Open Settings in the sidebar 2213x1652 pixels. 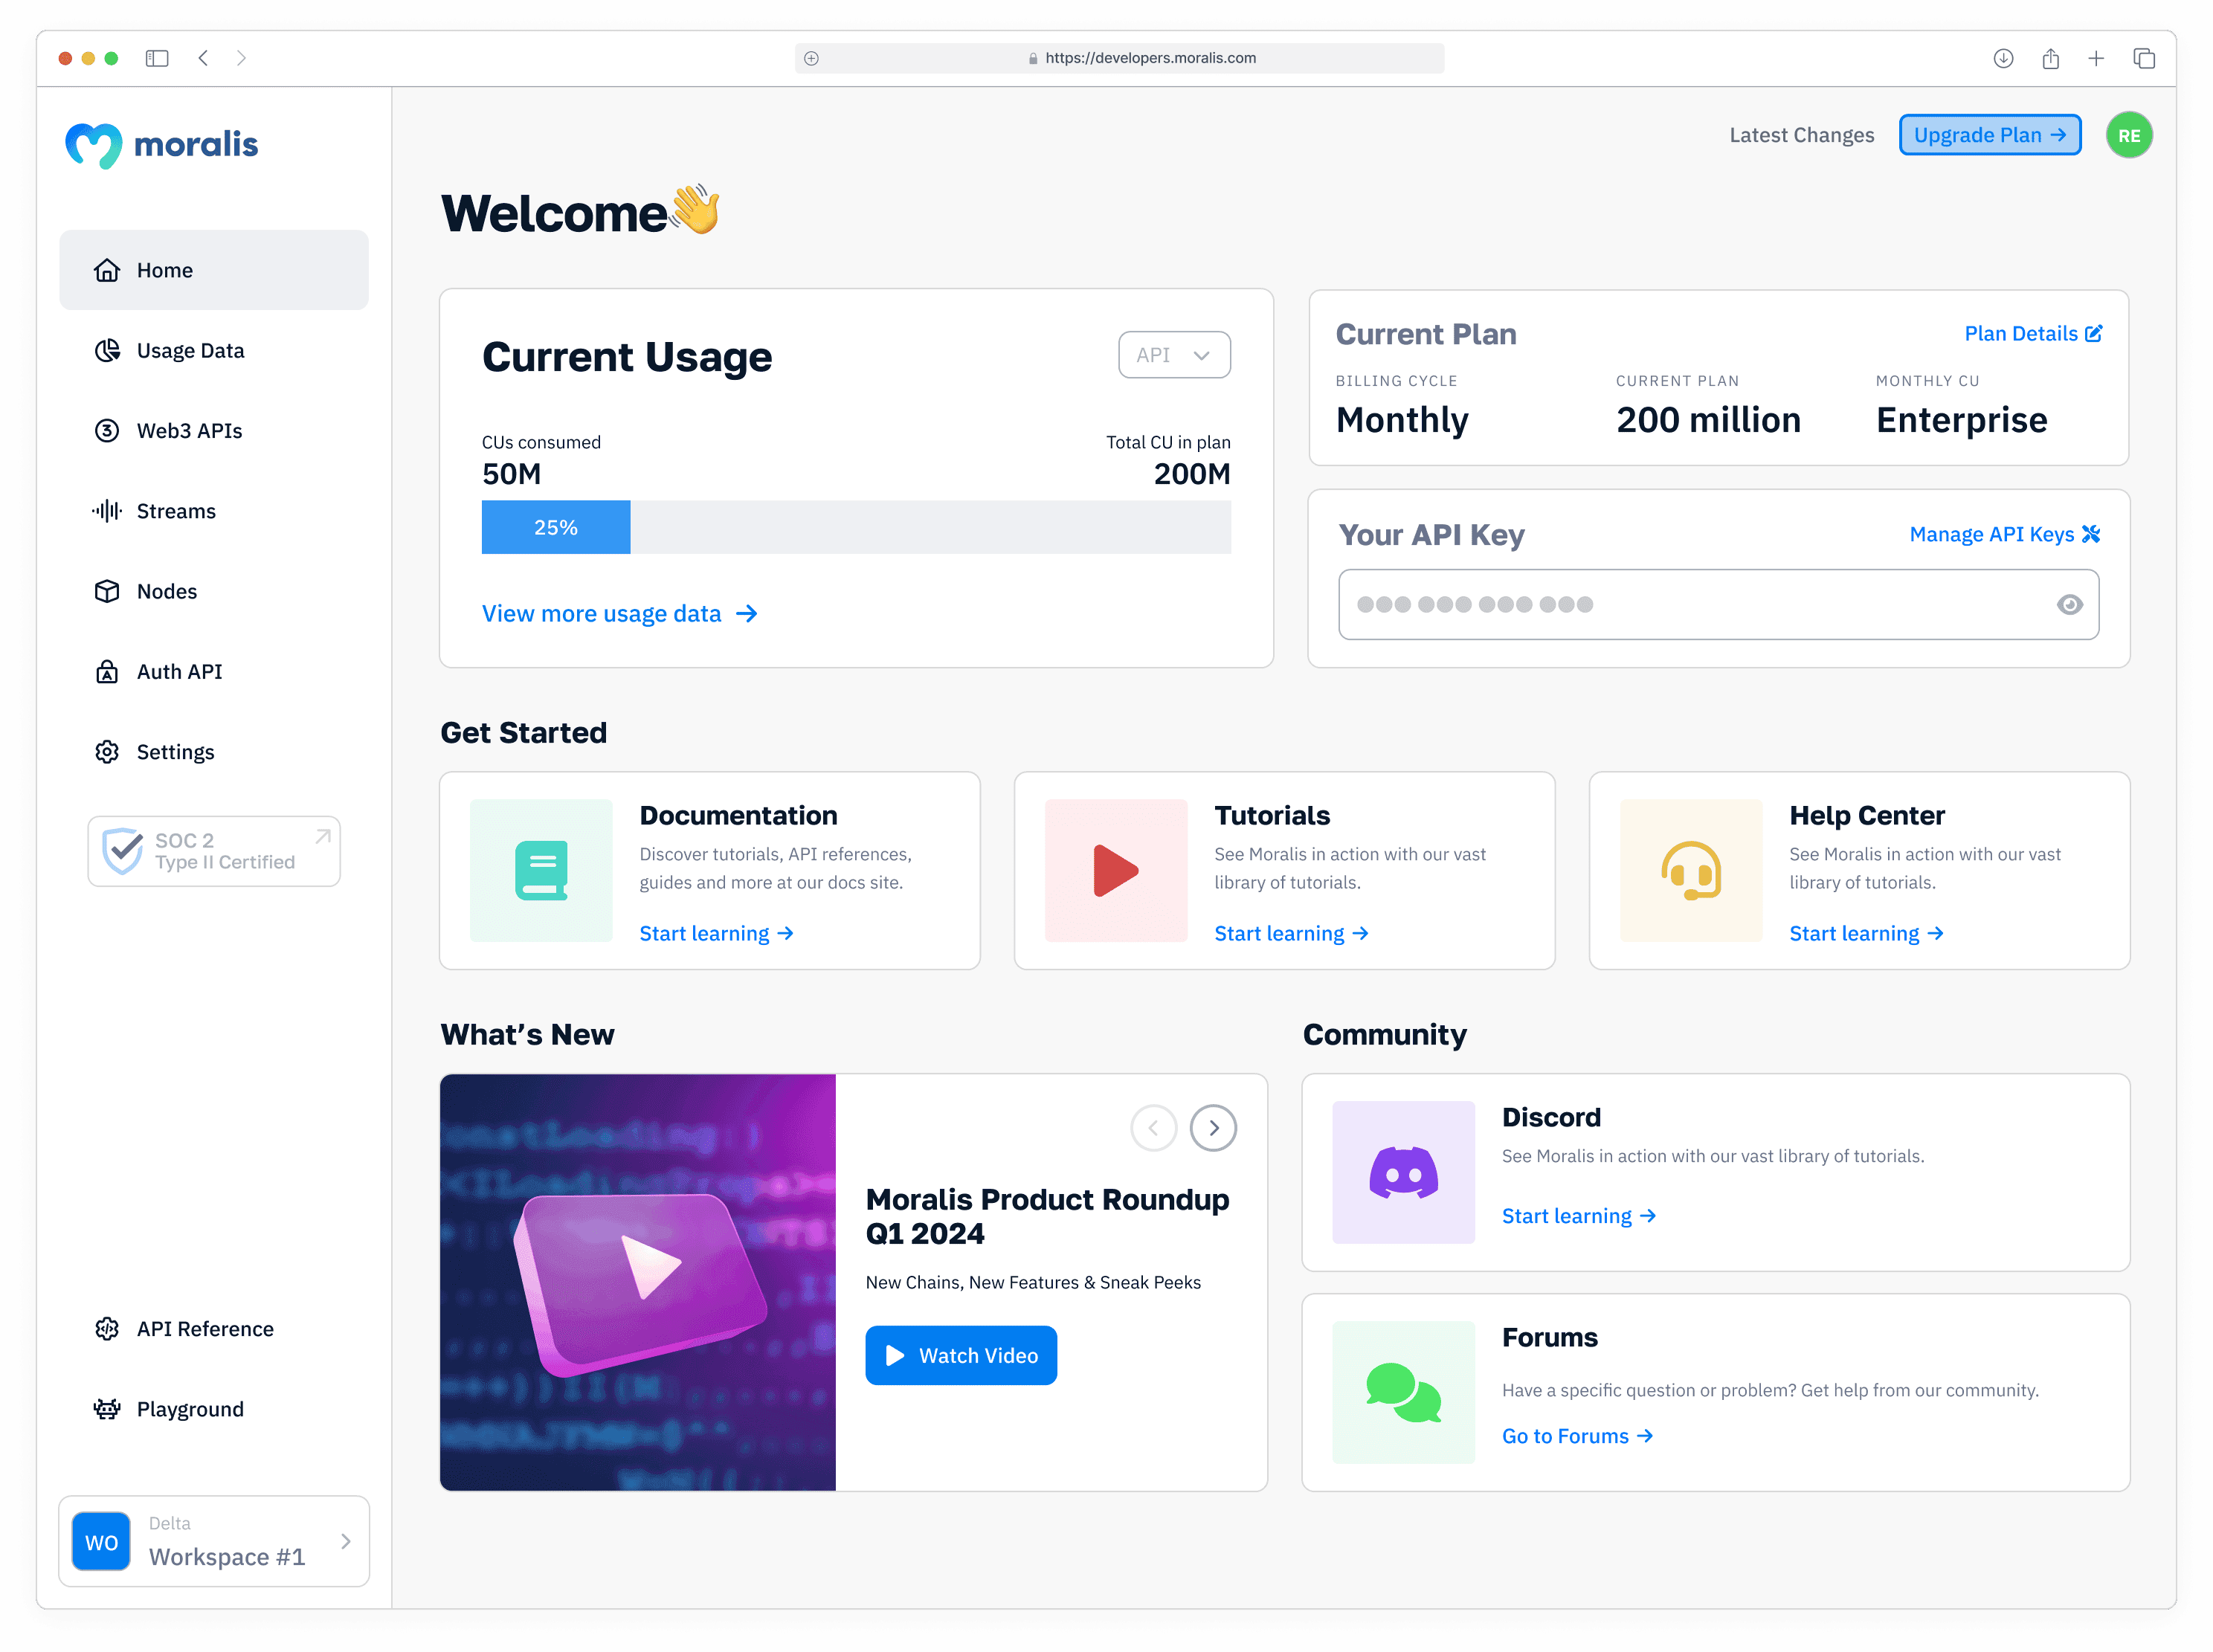214,752
